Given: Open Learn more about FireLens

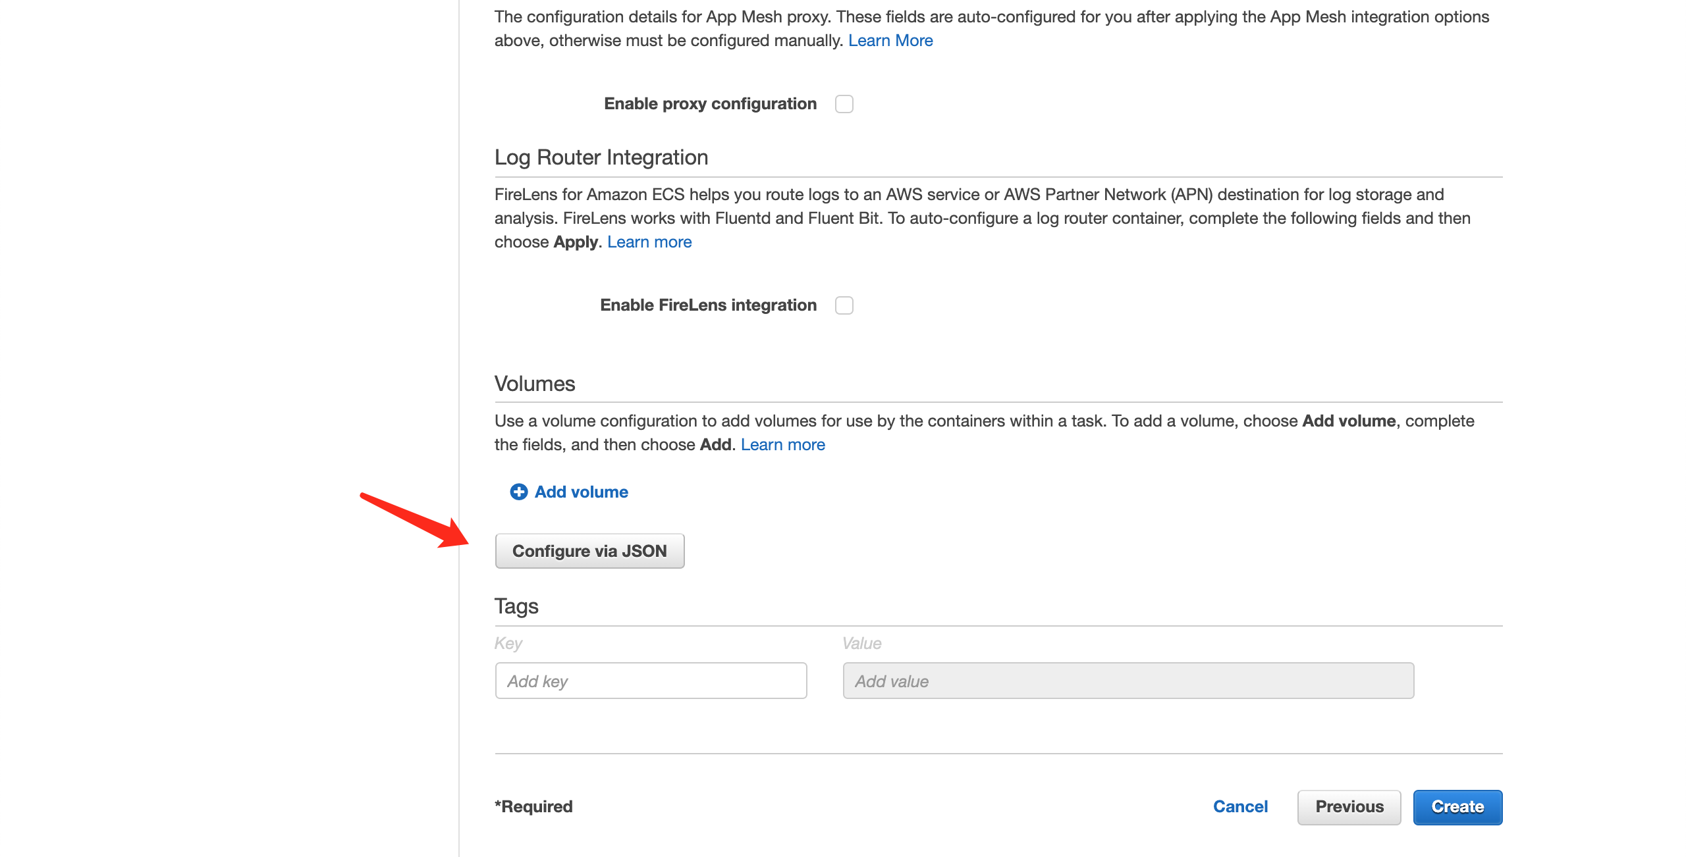Looking at the screenshot, I should [649, 242].
